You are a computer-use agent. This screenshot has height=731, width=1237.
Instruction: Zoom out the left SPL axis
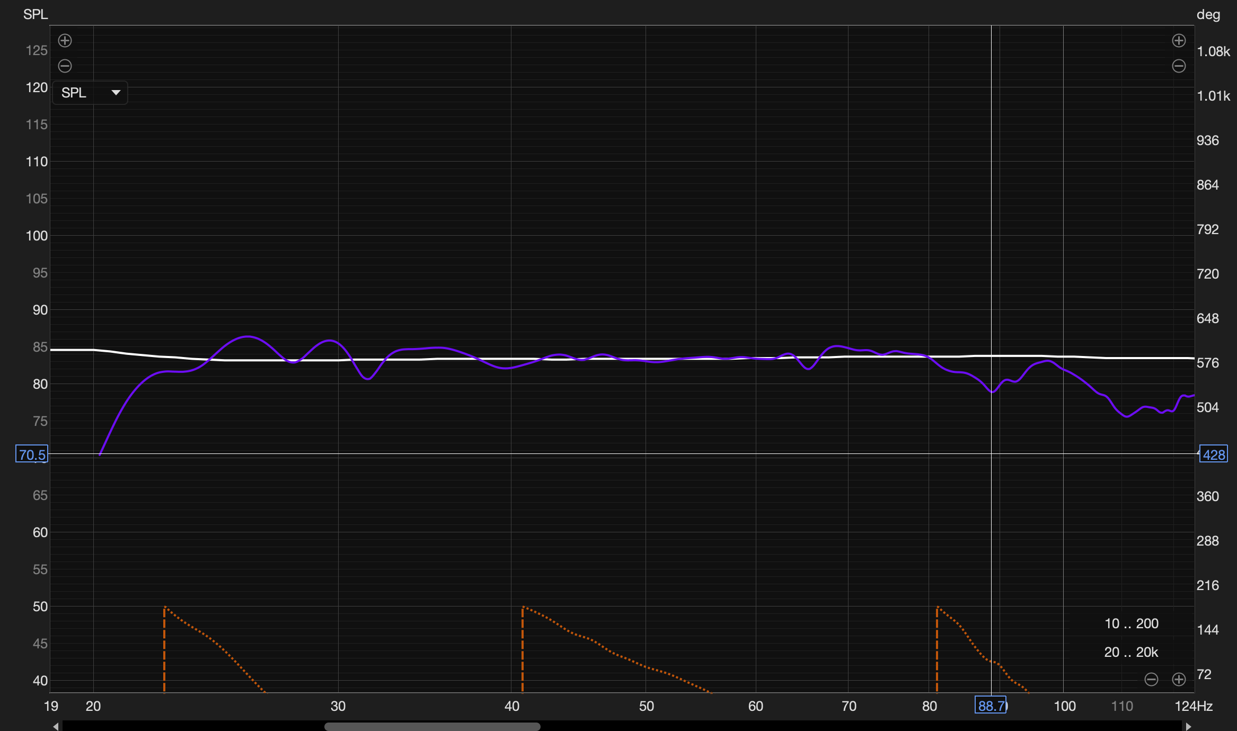tap(65, 66)
